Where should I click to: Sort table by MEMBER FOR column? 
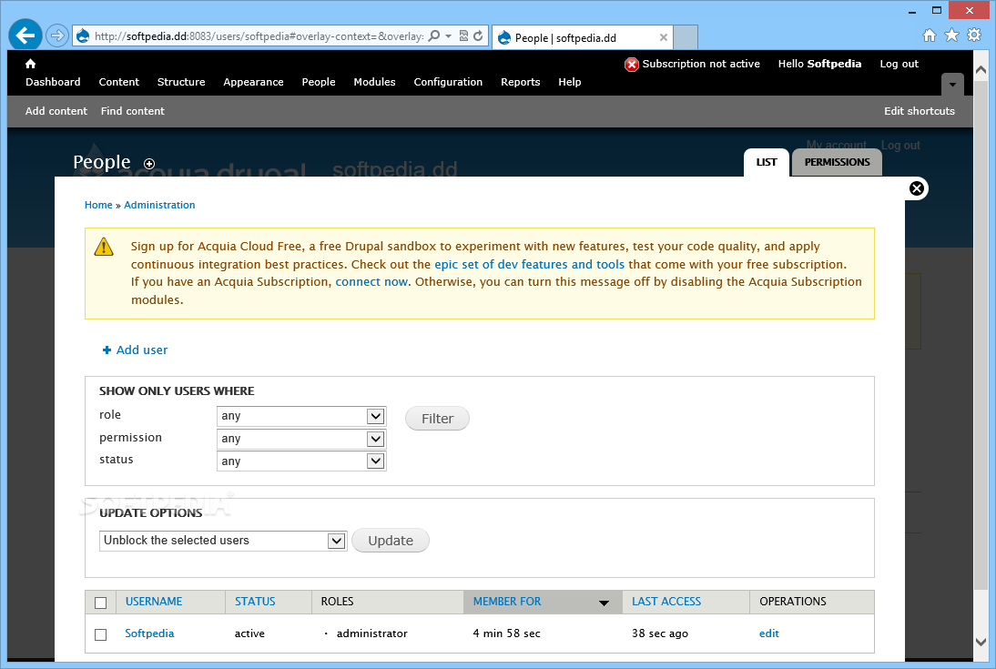507,601
